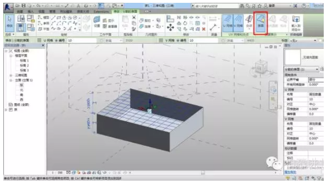This screenshot has height=183, width=328.
Task: Click the Load into Project (载入到项目中) icon
Action: tap(296, 23)
